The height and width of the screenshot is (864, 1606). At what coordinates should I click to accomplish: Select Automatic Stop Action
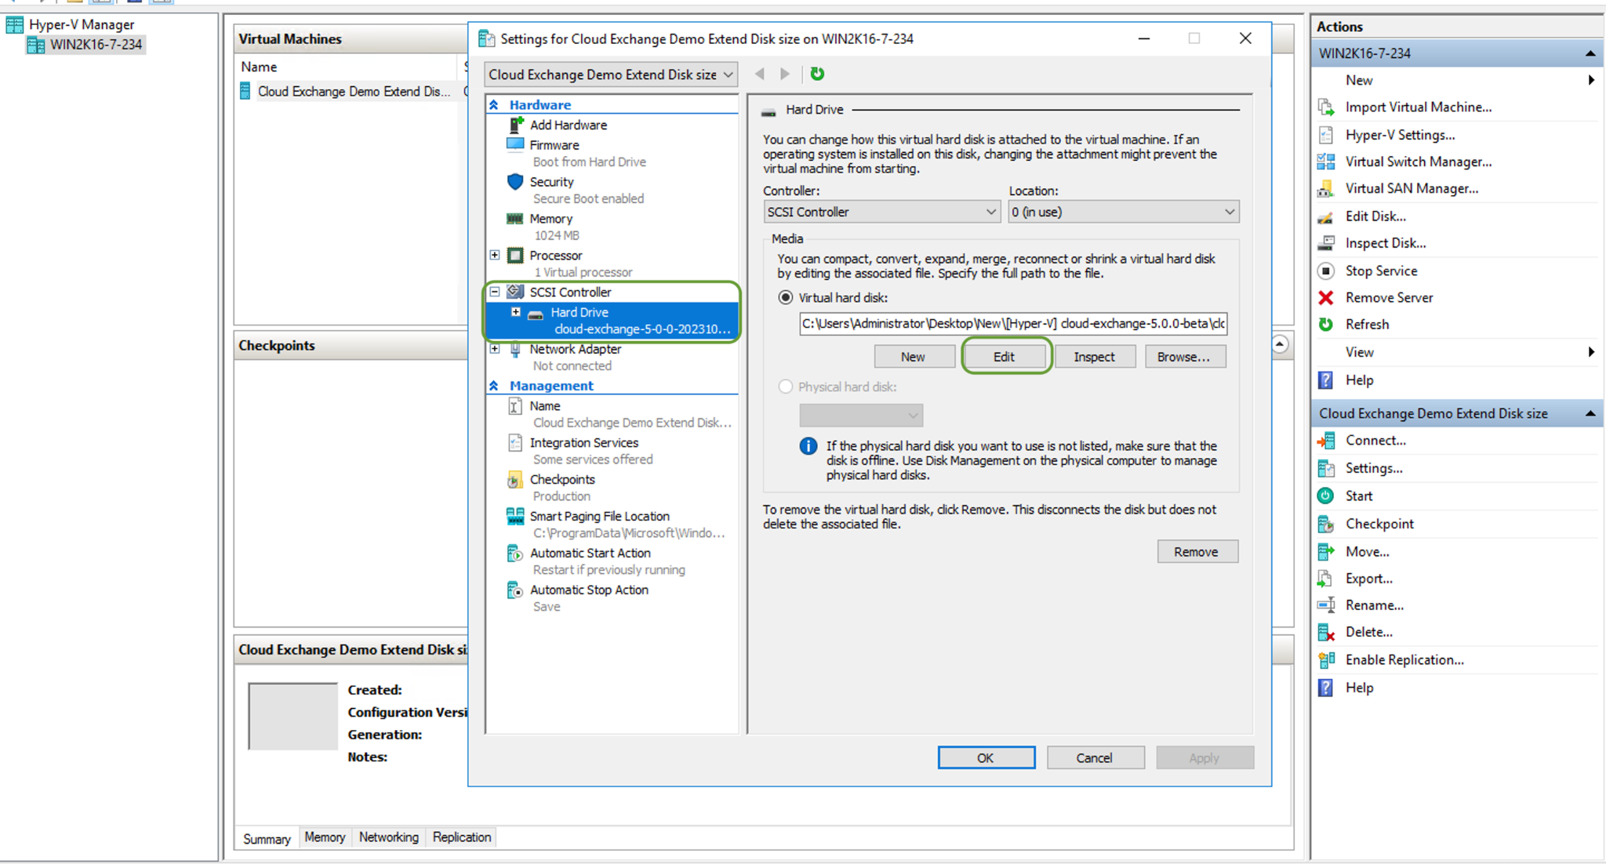click(x=589, y=590)
